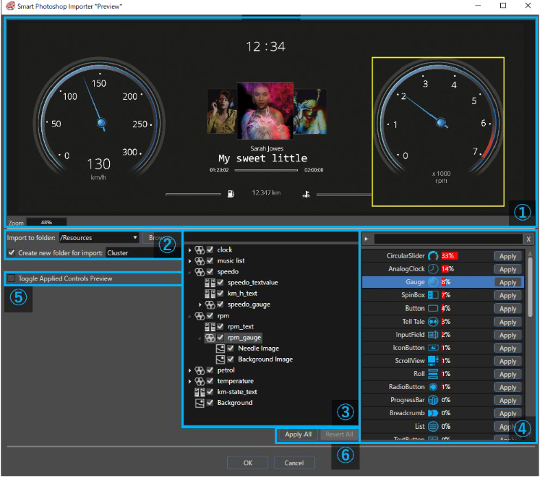Click the RadioButton control icon
Viewport: 540px width, 477px height.
coord(433,387)
